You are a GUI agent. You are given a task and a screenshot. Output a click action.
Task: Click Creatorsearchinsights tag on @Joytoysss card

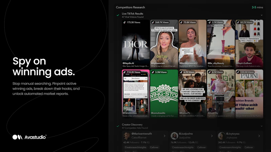coord(230,147)
